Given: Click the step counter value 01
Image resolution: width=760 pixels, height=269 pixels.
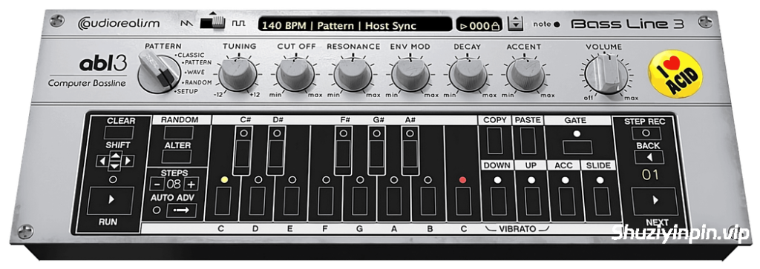Looking at the screenshot, I should click(x=650, y=175).
